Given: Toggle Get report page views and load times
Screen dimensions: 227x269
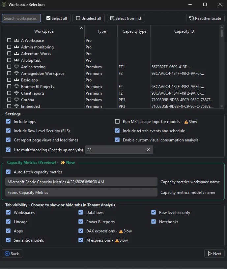Looking at the screenshot, I should (x=8, y=140).
